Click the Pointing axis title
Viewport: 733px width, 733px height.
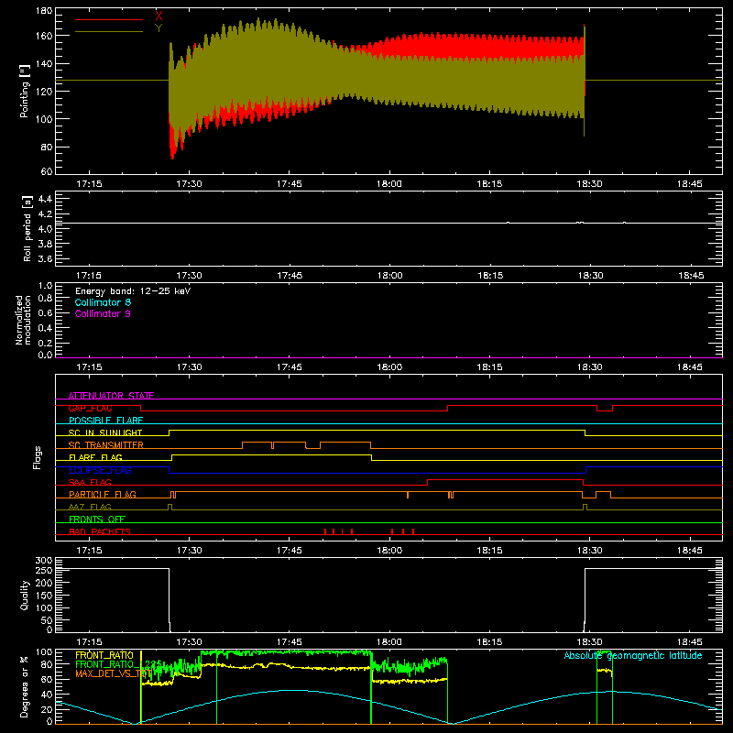coord(25,91)
